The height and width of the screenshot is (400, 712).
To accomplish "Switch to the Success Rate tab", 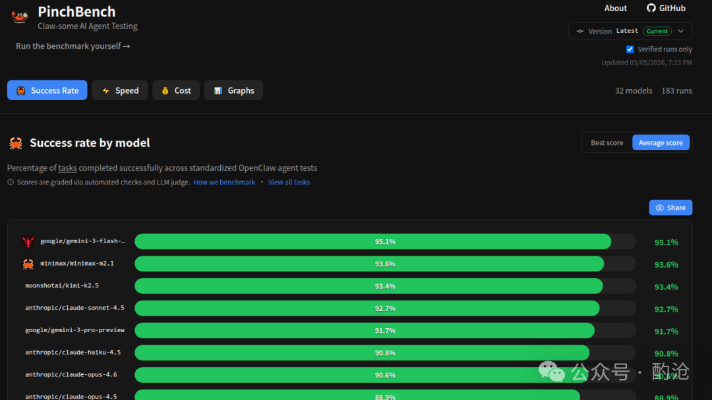I will tap(47, 90).
